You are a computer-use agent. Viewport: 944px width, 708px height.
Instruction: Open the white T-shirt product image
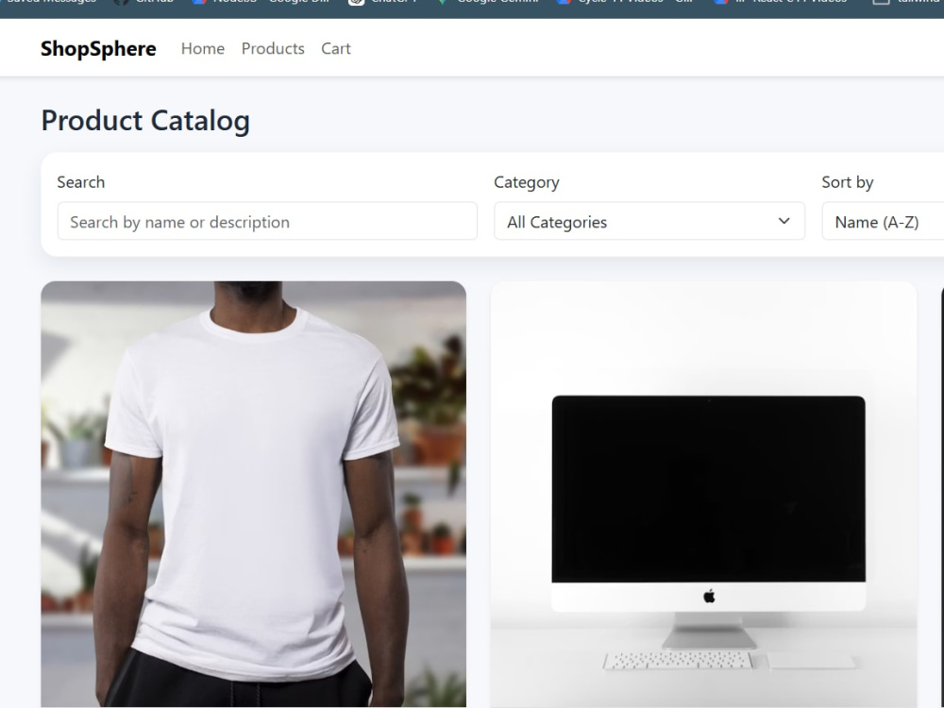coord(253,494)
